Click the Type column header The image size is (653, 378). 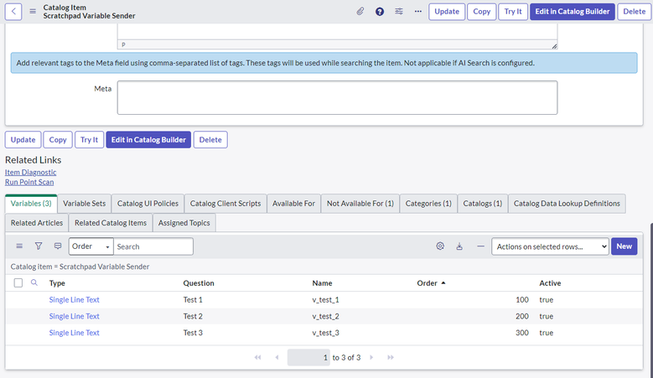pyautogui.click(x=57, y=282)
